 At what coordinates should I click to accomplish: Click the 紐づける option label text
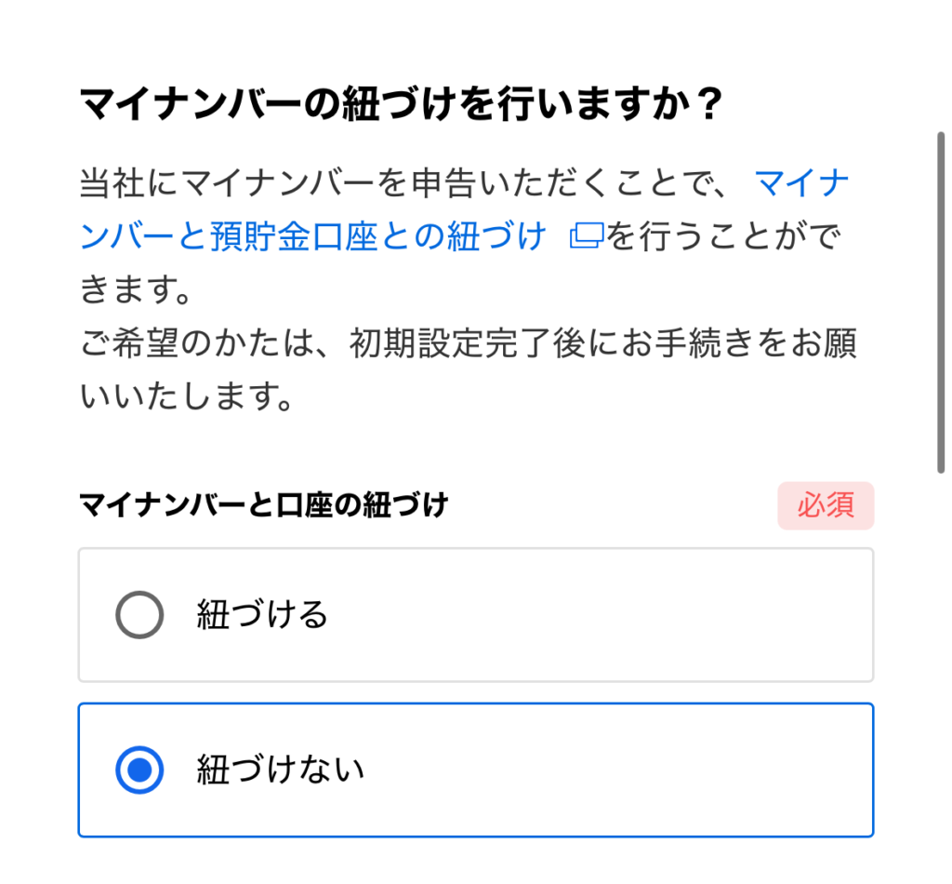tap(262, 615)
